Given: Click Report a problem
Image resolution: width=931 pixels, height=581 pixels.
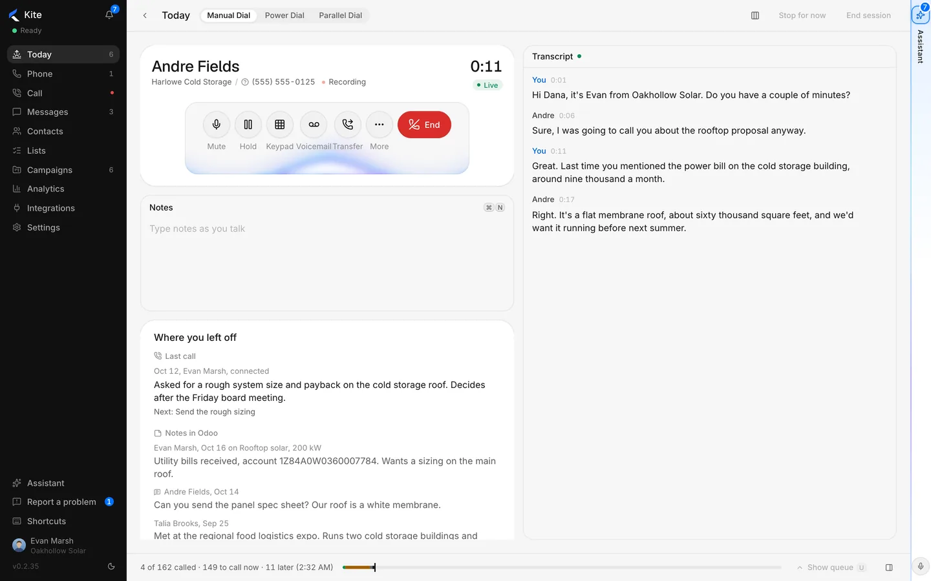Looking at the screenshot, I should (63, 502).
